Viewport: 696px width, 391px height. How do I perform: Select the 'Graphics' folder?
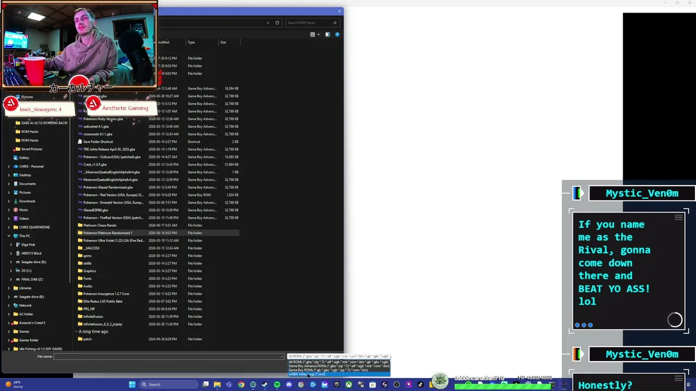(x=90, y=271)
